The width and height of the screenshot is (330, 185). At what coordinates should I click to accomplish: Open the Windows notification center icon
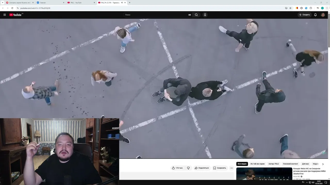[326, 182]
